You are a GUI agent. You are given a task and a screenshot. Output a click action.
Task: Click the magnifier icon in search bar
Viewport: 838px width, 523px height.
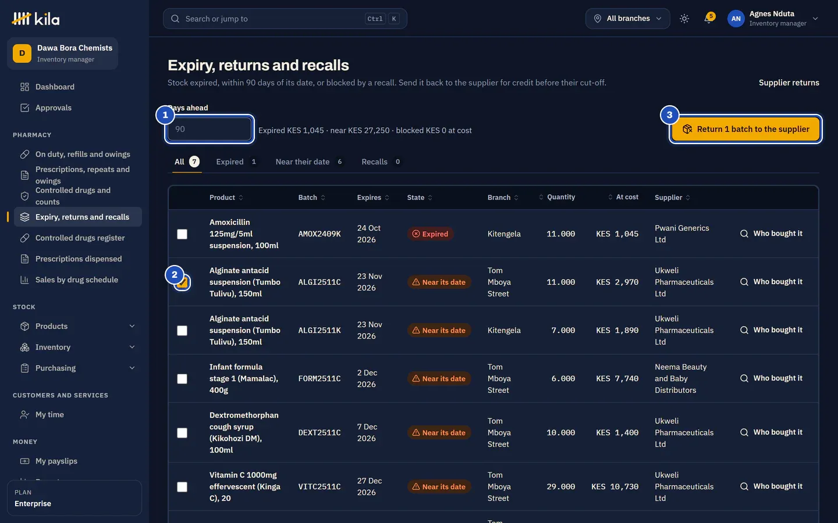pyautogui.click(x=175, y=19)
